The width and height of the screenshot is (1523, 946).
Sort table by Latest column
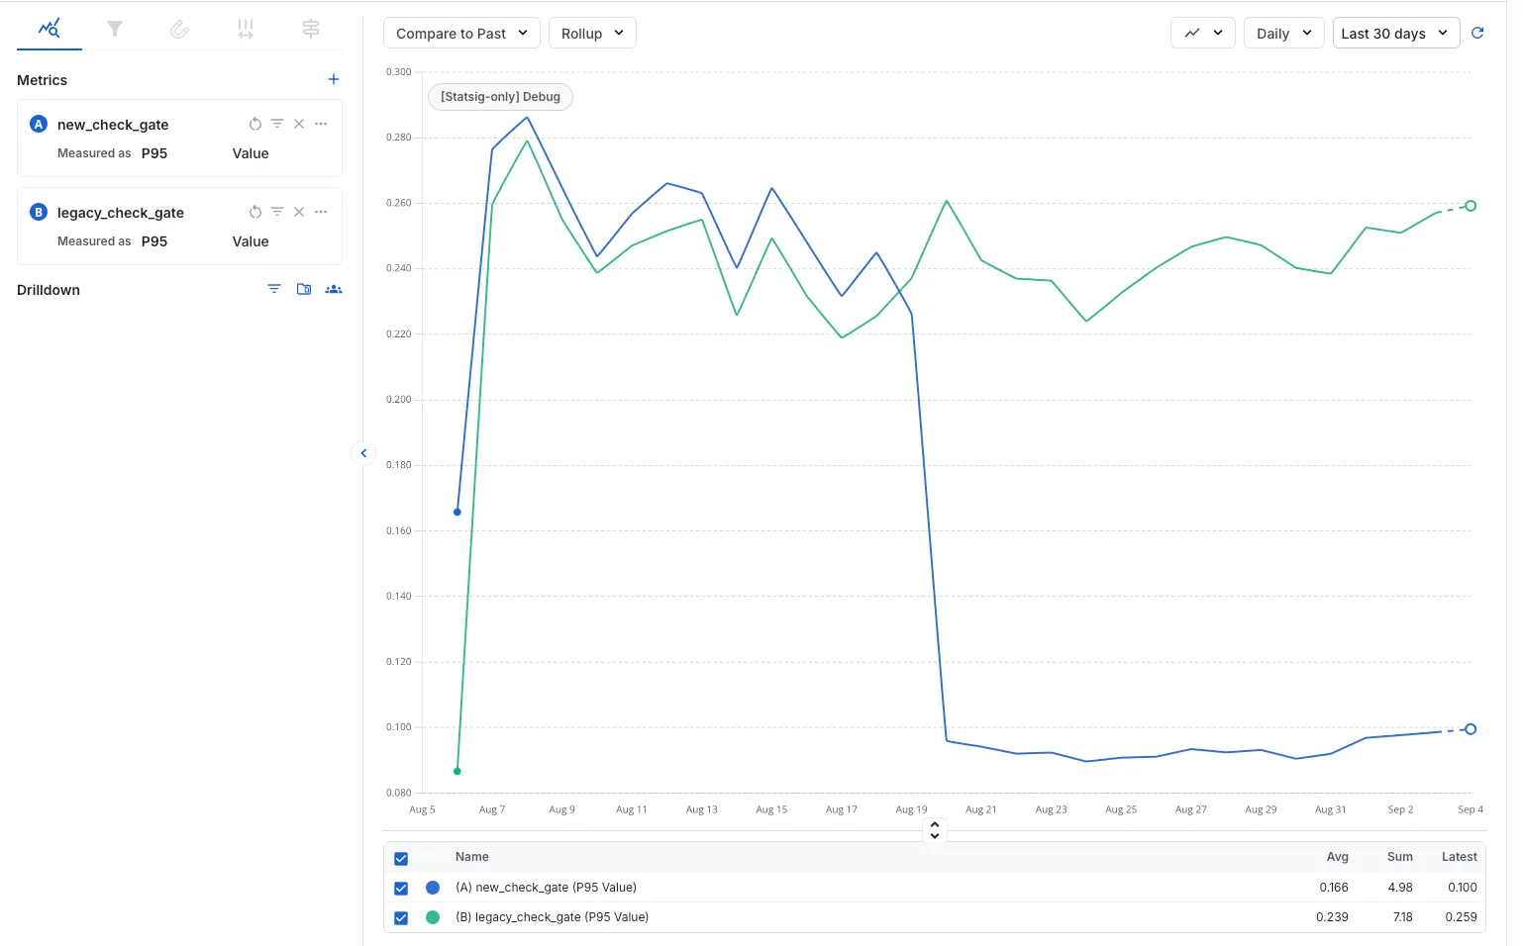1459,857
